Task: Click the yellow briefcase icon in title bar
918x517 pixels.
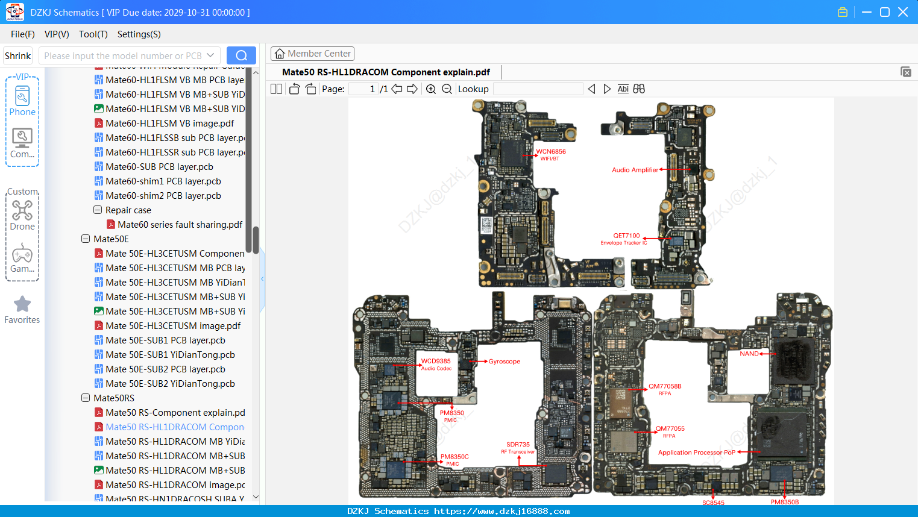Action: pyautogui.click(x=843, y=12)
